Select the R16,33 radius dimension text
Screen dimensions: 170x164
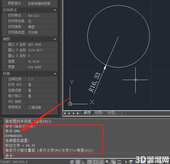[x=95, y=82]
